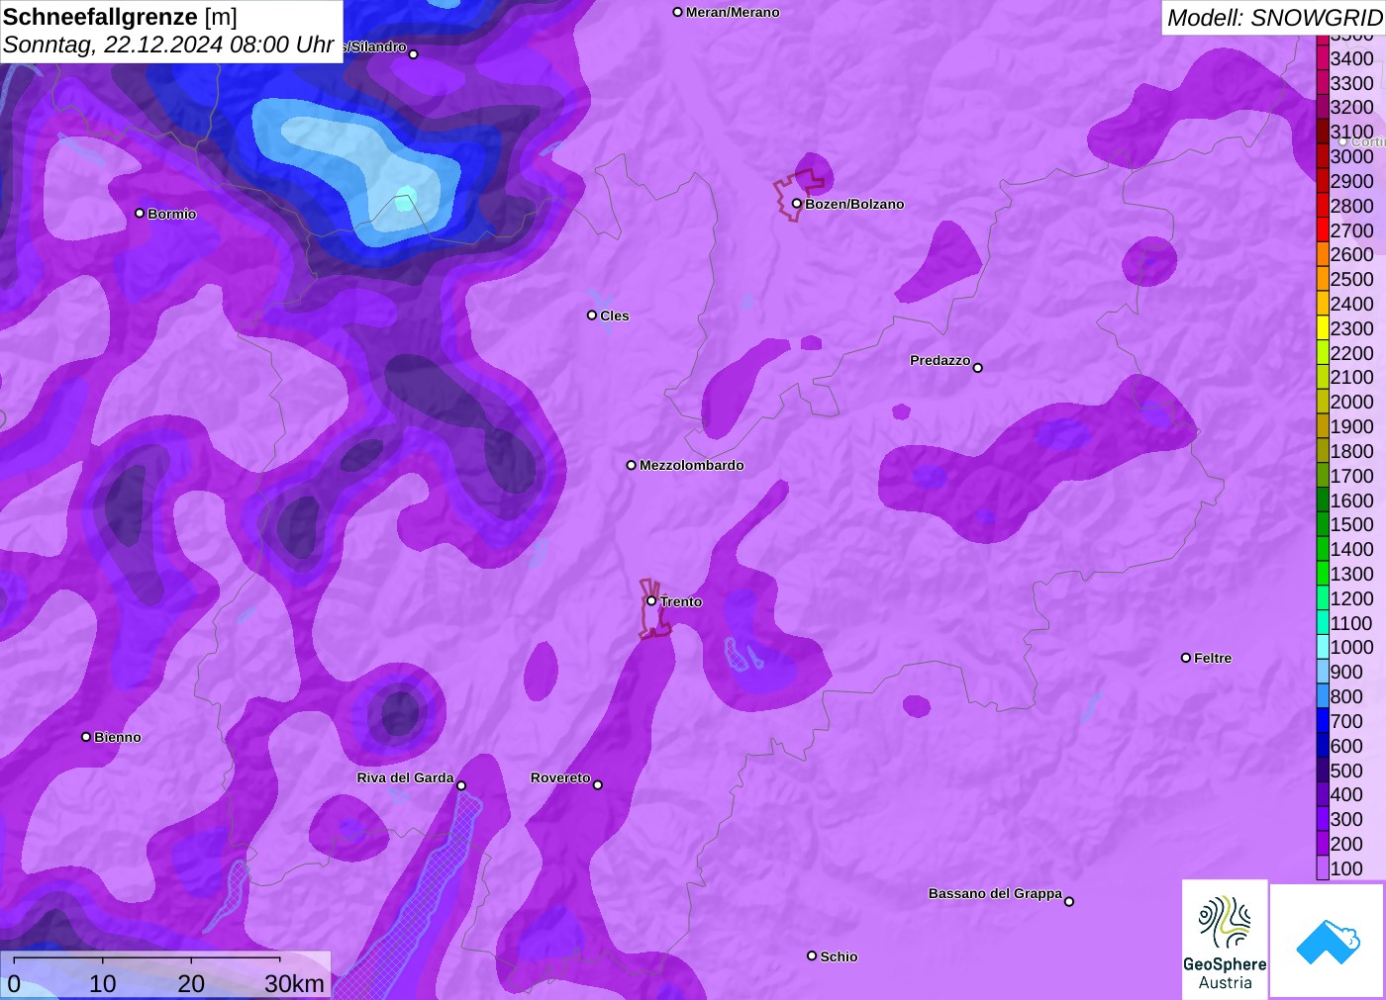
Task: Click the blue cloud house logo
Action: (x=1328, y=942)
